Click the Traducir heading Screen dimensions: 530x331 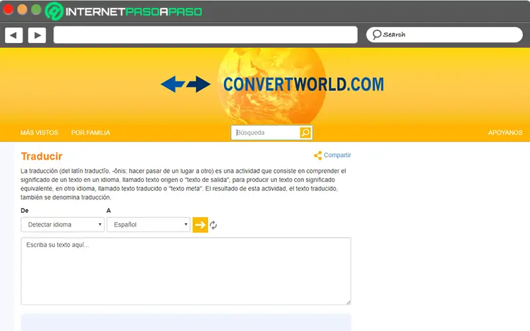click(x=42, y=156)
